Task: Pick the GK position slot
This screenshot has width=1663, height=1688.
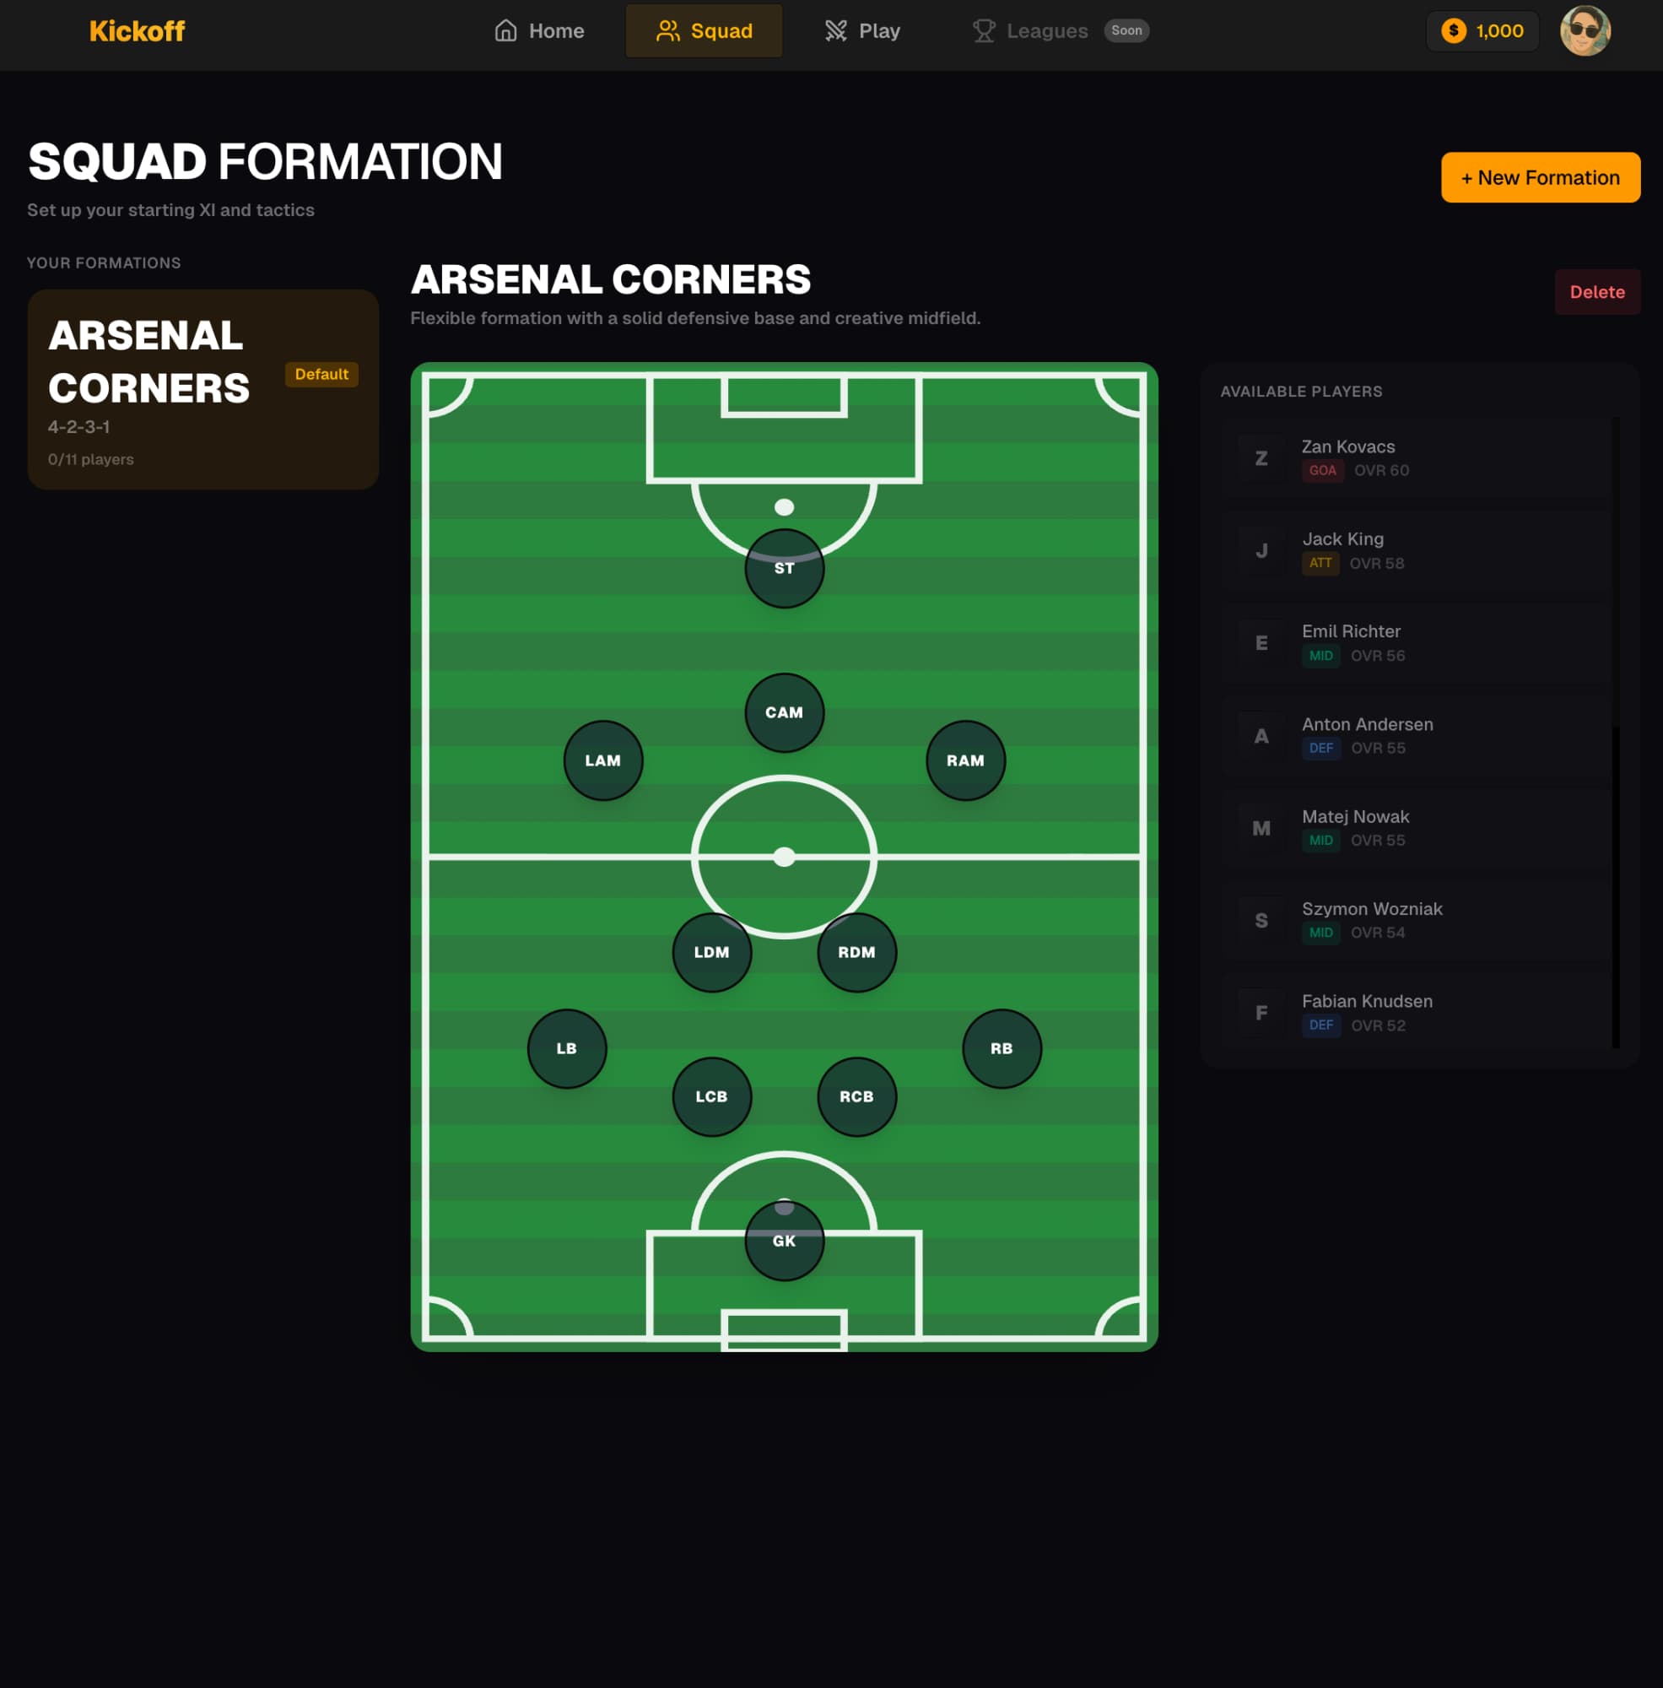Action: (784, 1241)
